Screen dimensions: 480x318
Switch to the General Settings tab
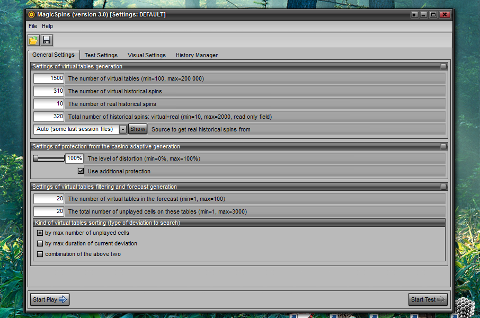click(54, 55)
